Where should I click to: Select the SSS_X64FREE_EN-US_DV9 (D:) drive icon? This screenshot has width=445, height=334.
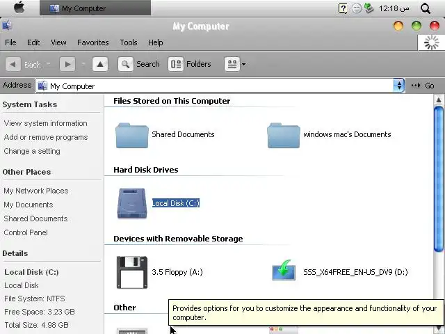pos(283,270)
